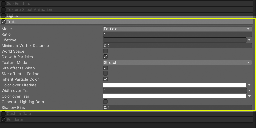Open Width over Trail mode arrow
The image size is (256, 128).
click(249, 91)
